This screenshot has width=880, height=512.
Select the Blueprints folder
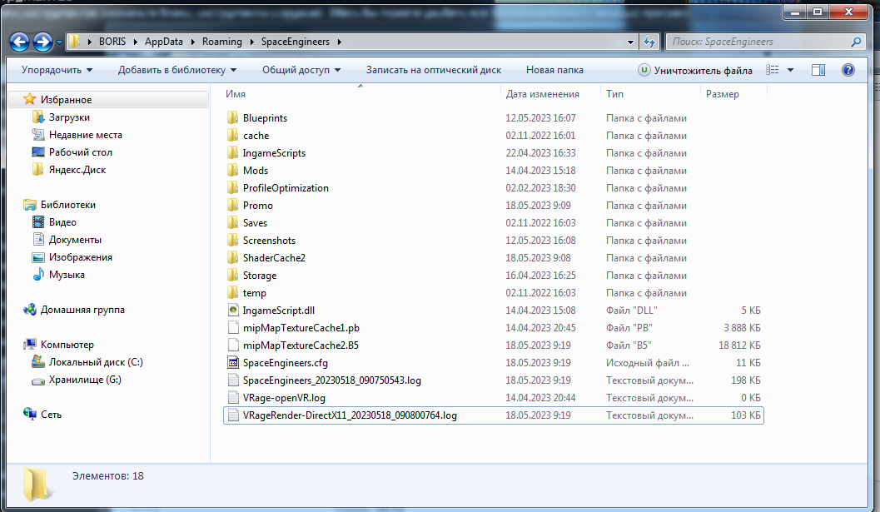tap(265, 118)
